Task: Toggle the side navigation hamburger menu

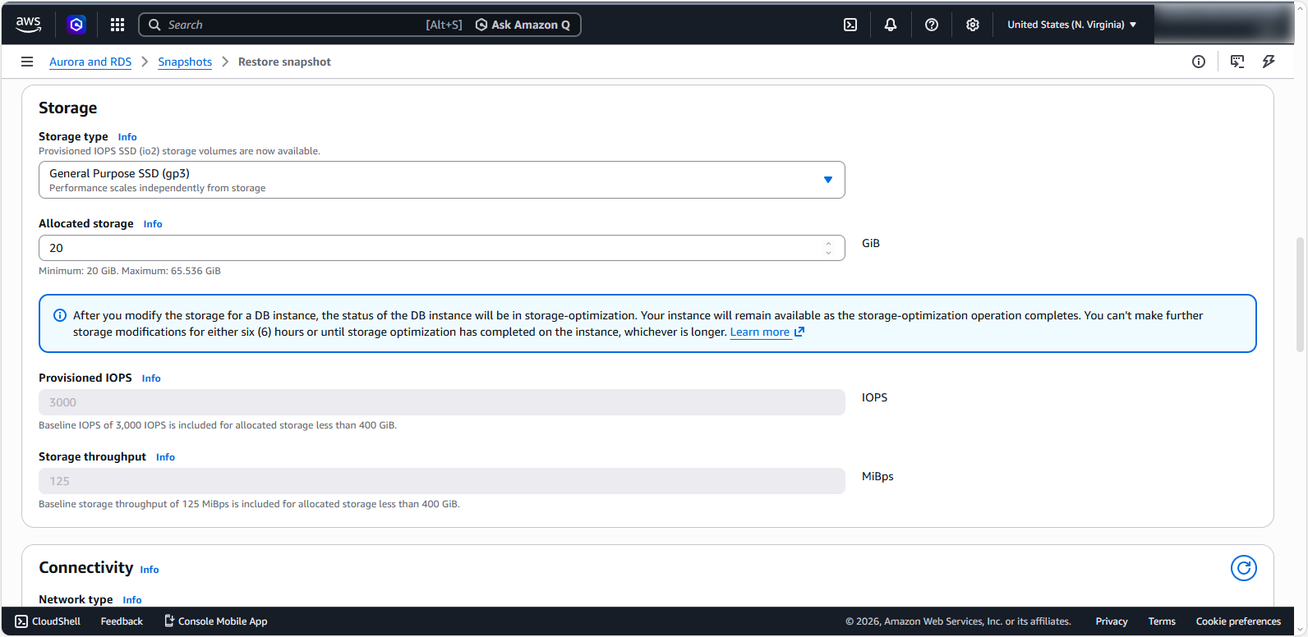Action: (x=27, y=62)
